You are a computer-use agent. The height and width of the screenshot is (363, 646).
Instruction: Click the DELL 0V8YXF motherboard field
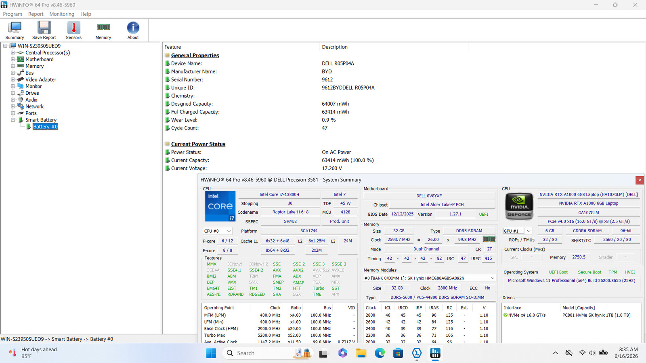click(x=429, y=196)
